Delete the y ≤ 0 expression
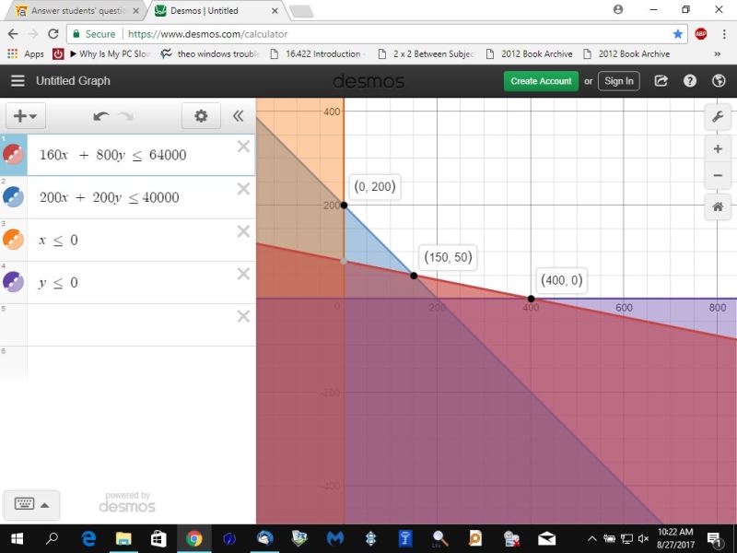Screen dimensions: 737x553 point(243,274)
